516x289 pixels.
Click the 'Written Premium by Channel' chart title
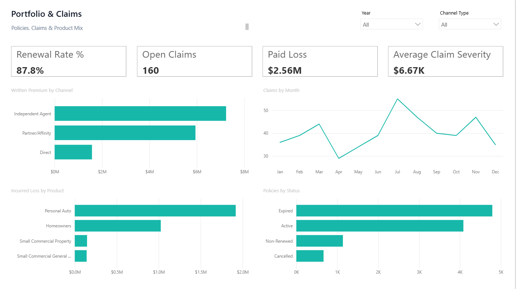pyautogui.click(x=42, y=90)
